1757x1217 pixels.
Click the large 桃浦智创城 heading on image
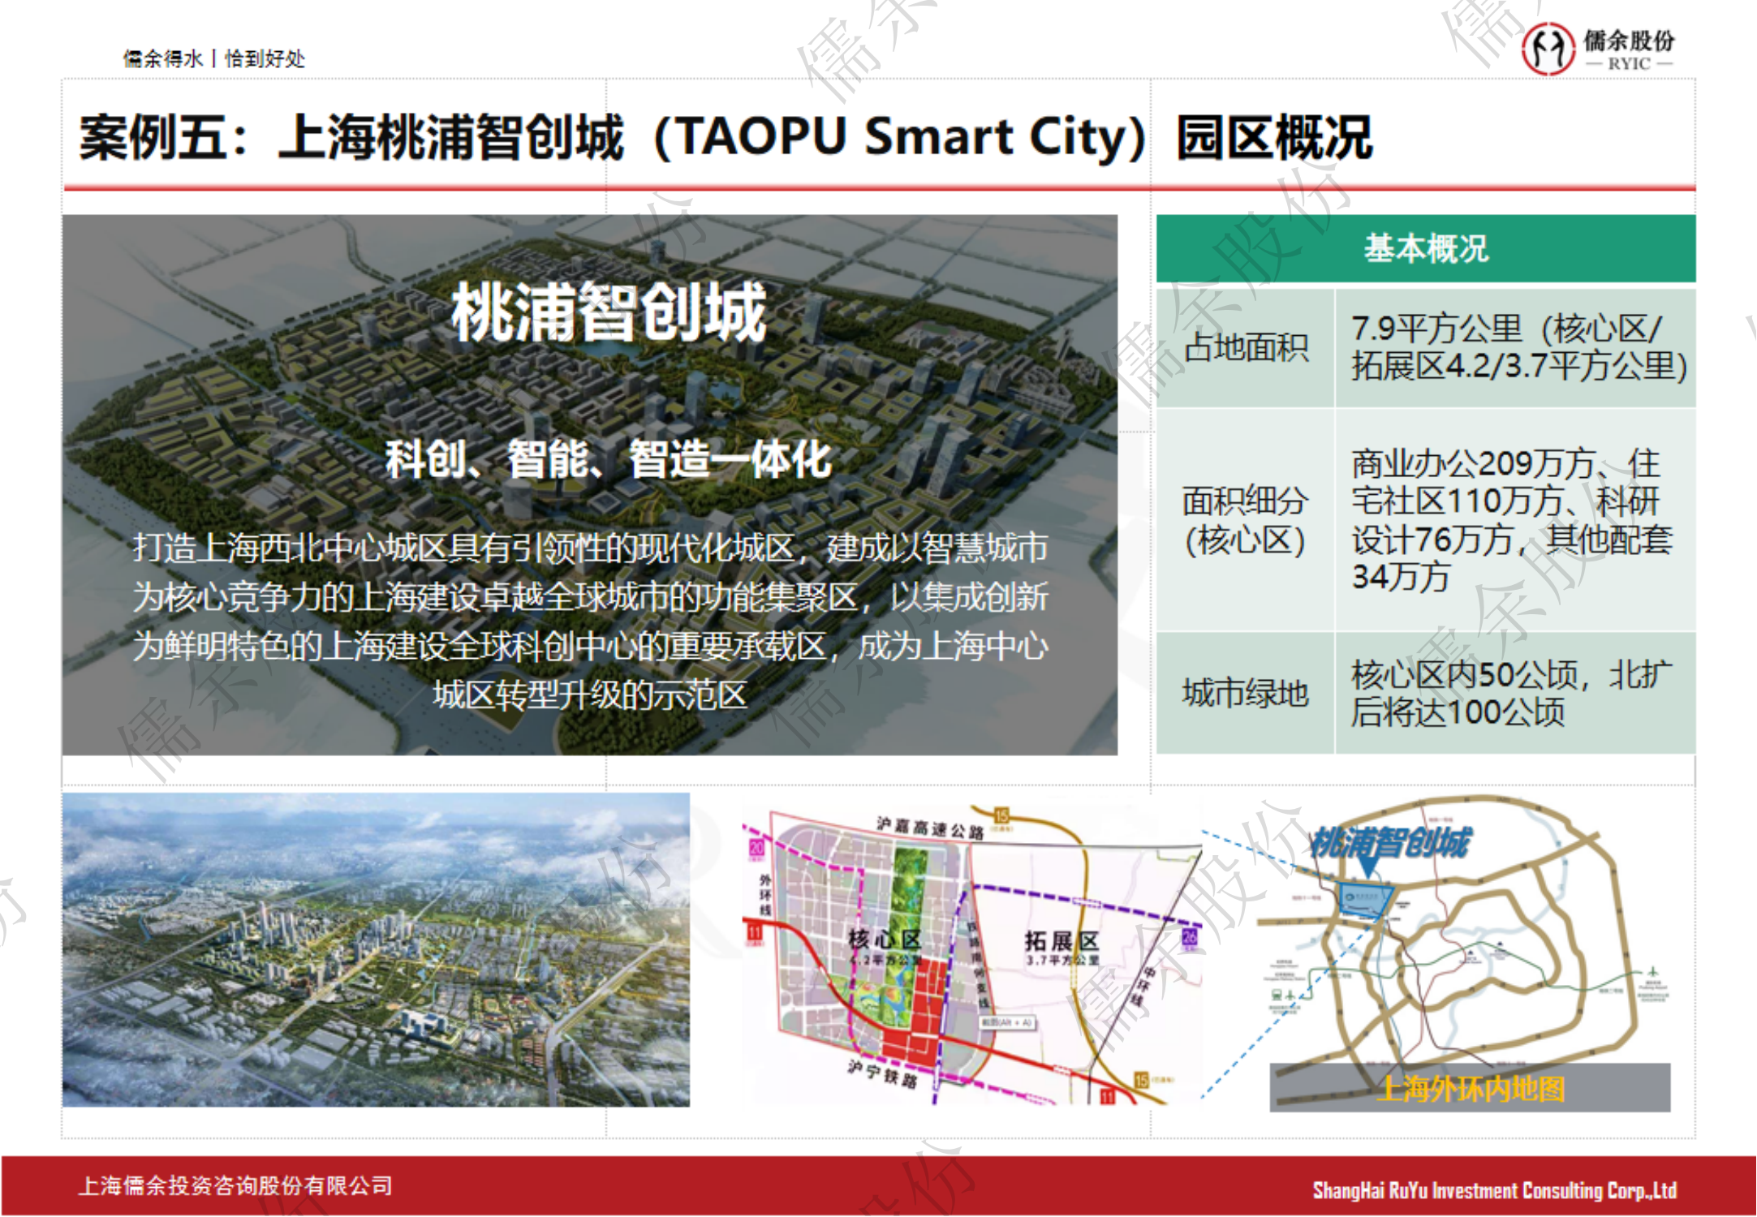(x=609, y=312)
